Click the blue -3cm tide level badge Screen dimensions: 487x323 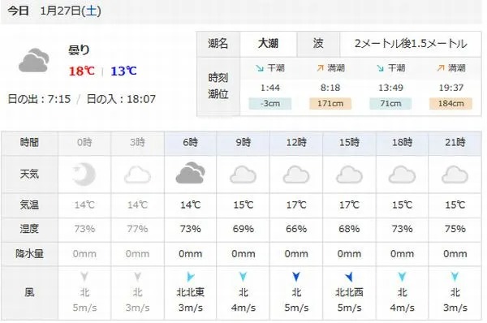[270, 103]
